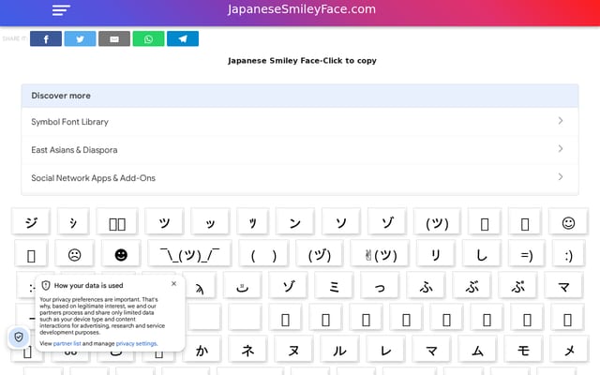Screen dimensions: 600x375
Task: Share the page on Twitter
Action: (x=80, y=38)
